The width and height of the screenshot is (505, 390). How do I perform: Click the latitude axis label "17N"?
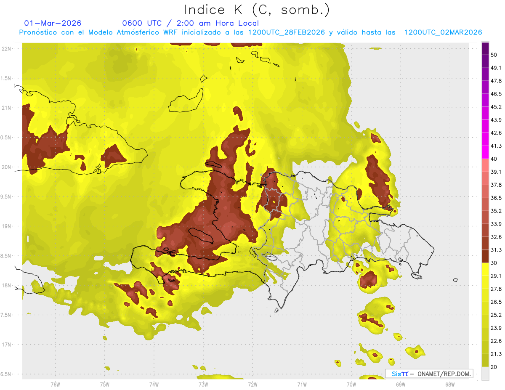(6, 345)
